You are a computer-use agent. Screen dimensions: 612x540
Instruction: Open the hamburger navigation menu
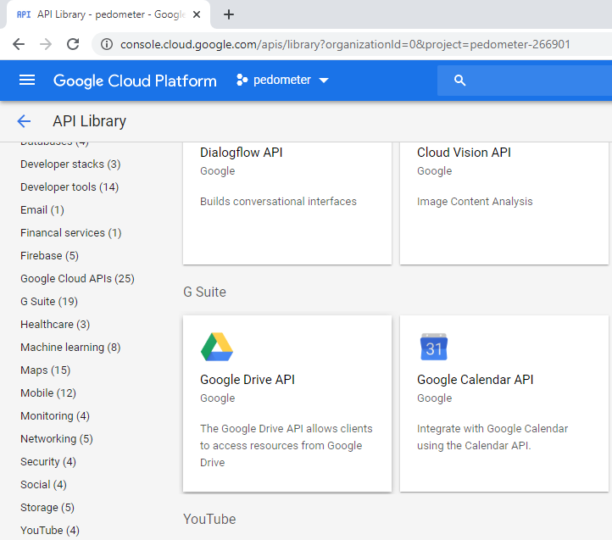[27, 81]
